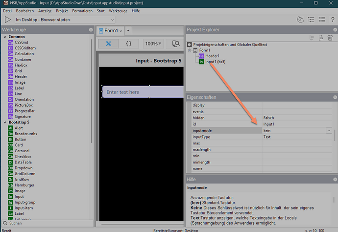The height and width of the screenshot is (232, 338).
Task: Click the plain list view icon beside help
Action: tap(322, 20)
